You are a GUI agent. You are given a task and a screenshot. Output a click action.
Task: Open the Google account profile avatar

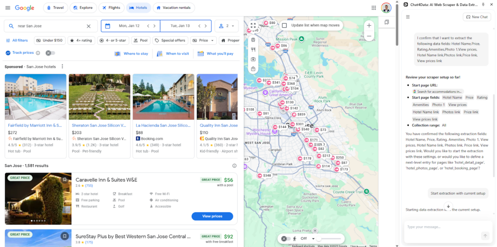tap(386, 8)
